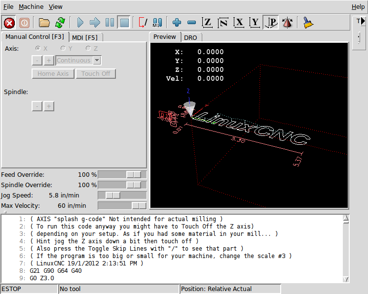Click the G-code scrollbar up arrow
368x294 pixels.
pos(346,219)
